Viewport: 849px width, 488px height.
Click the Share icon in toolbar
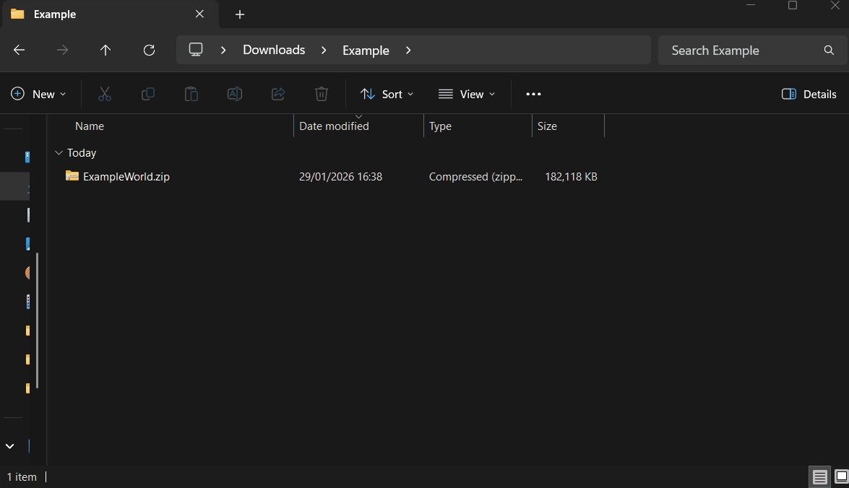click(x=278, y=94)
